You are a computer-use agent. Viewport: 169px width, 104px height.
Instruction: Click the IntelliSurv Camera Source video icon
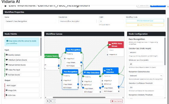tap(7, 60)
